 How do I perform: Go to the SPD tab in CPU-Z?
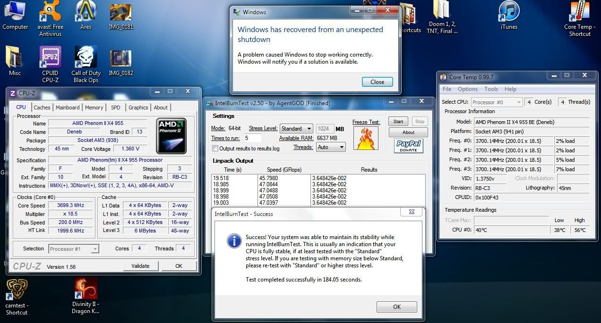tap(115, 108)
